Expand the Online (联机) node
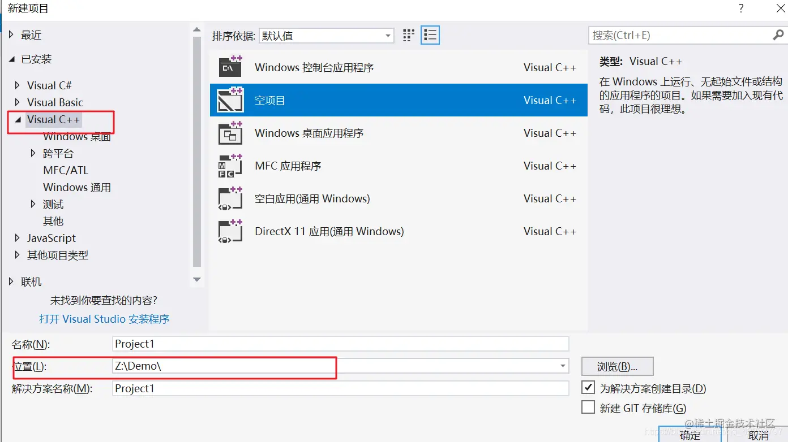 pos(11,281)
